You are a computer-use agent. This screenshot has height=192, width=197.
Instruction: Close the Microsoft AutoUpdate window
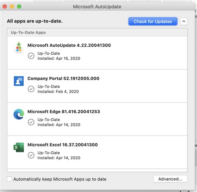pos(5,7)
